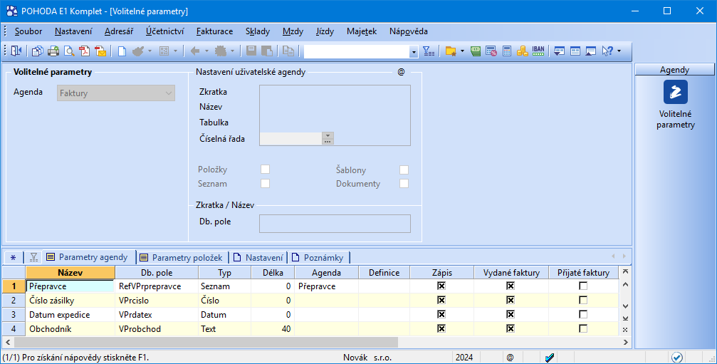Open the Agenda dropdown showing Faktury

coord(168,93)
